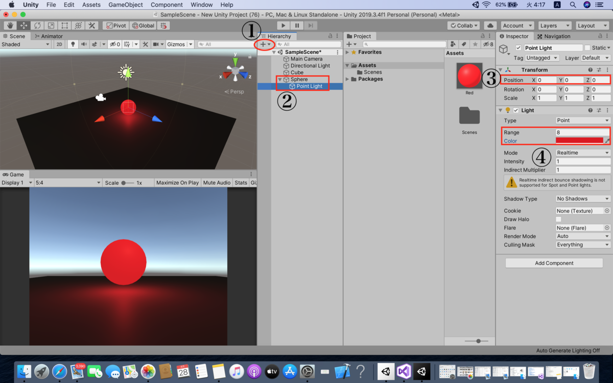This screenshot has height=383, width=613.
Task: Open the GameObject menu
Action: 126,5
